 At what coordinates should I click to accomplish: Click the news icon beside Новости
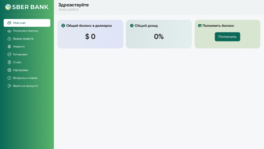(x=9, y=47)
